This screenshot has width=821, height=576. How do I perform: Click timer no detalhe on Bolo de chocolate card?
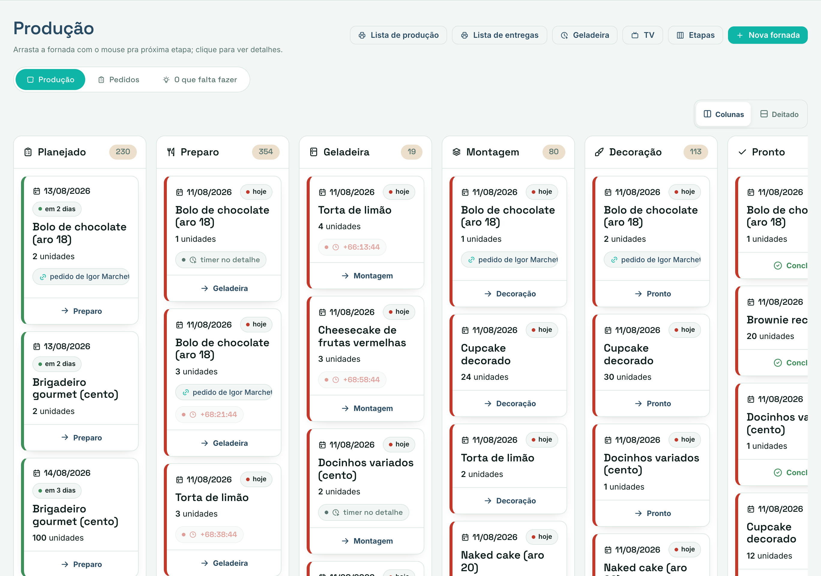pyautogui.click(x=221, y=260)
